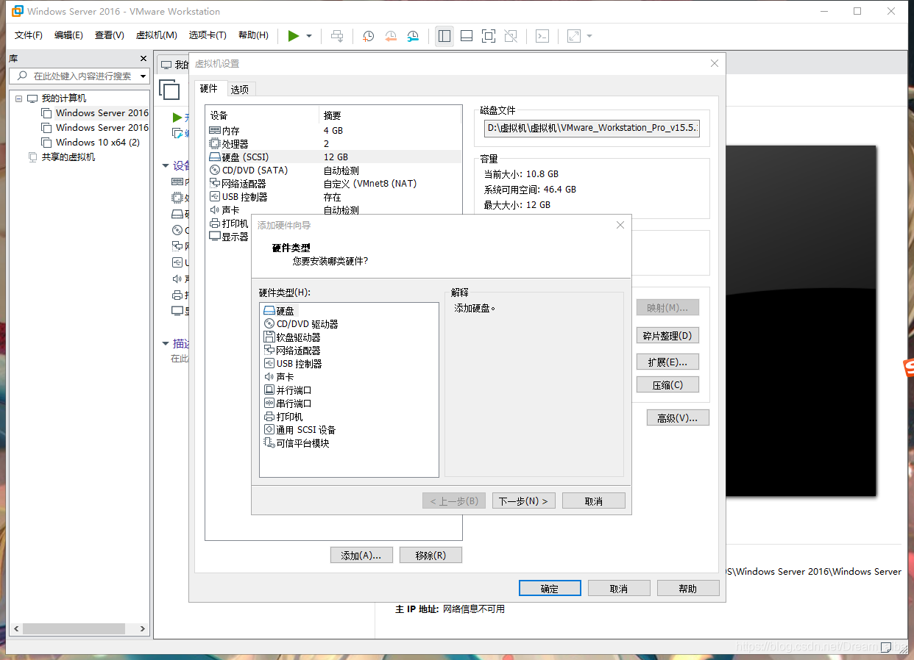
Task: Click the 碎片整理(D) button
Action: 667,336
